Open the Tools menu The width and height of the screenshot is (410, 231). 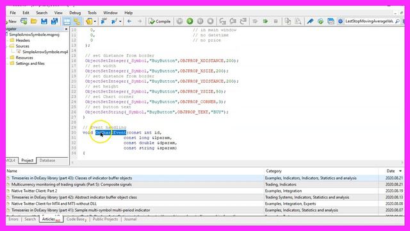92,13
